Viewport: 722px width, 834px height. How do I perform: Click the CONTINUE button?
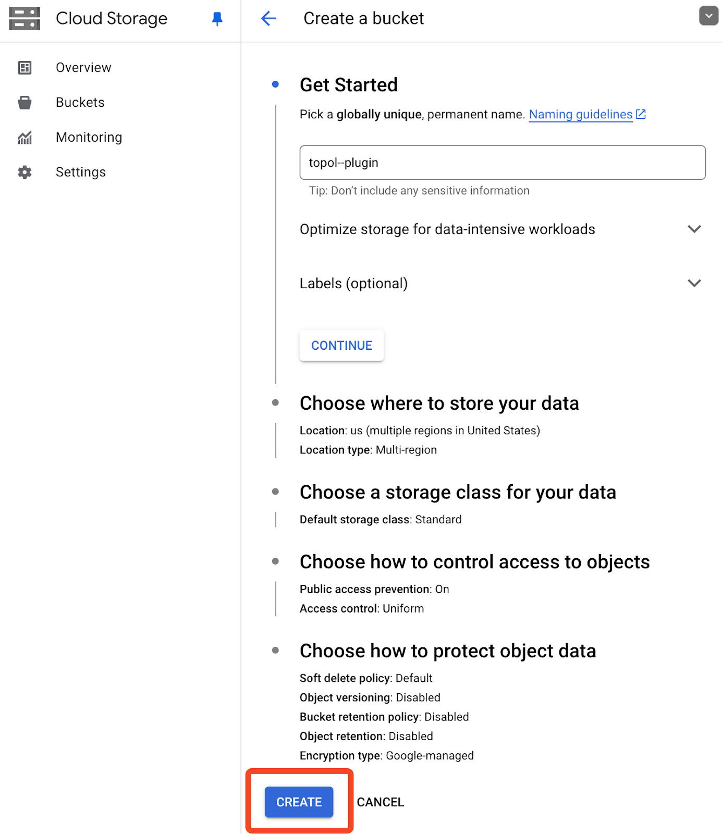coord(341,346)
